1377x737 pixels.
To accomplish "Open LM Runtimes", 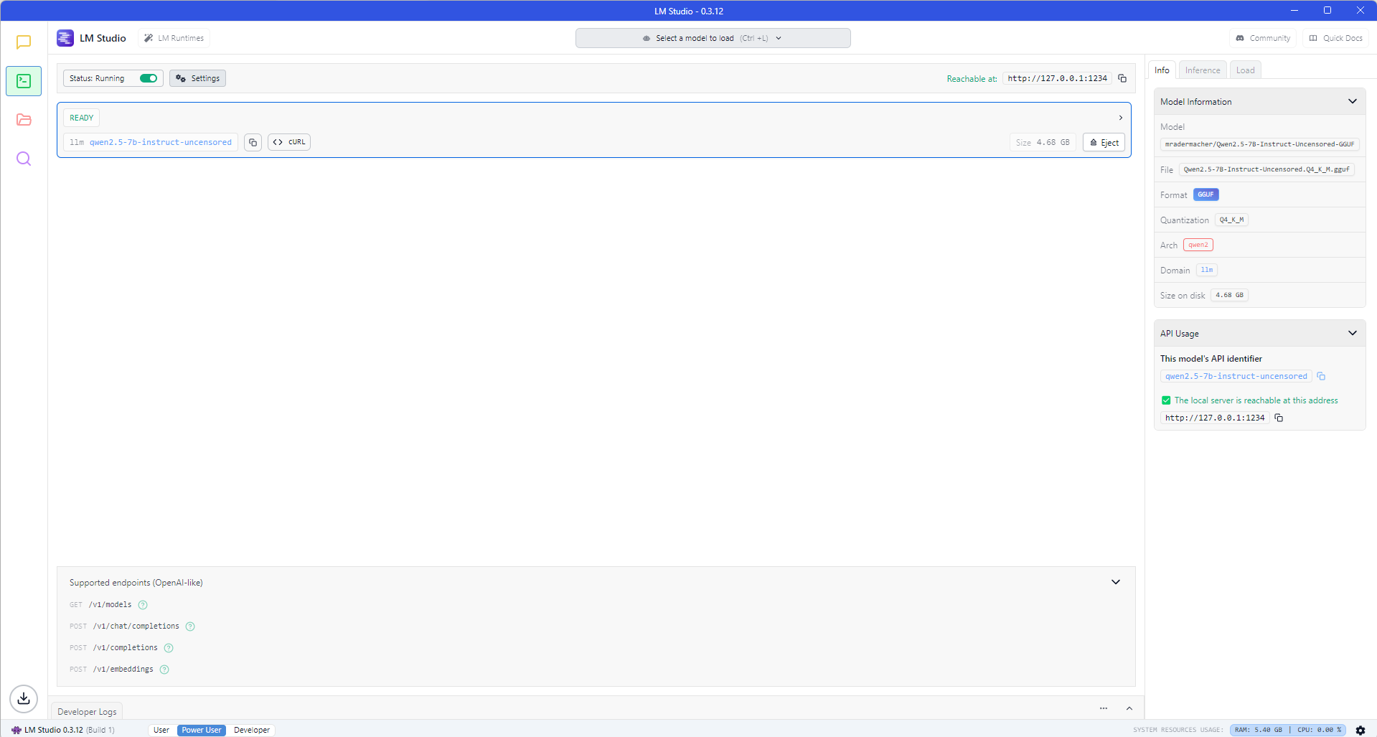I will click(x=174, y=38).
